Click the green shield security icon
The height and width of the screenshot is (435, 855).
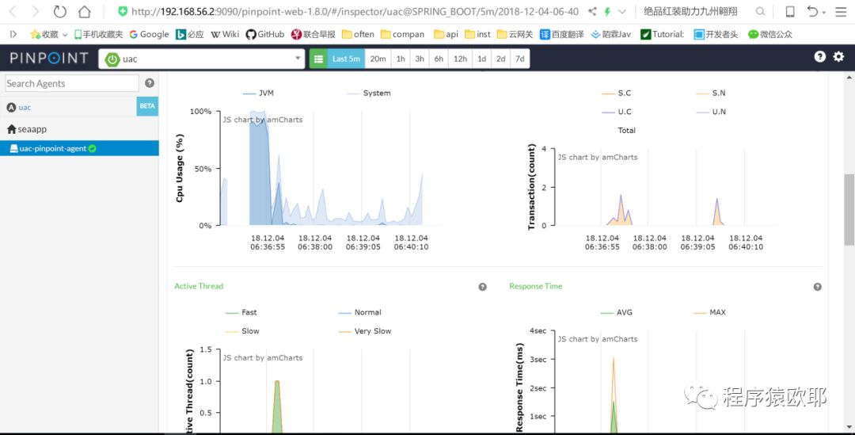click(x=123, y=11)
